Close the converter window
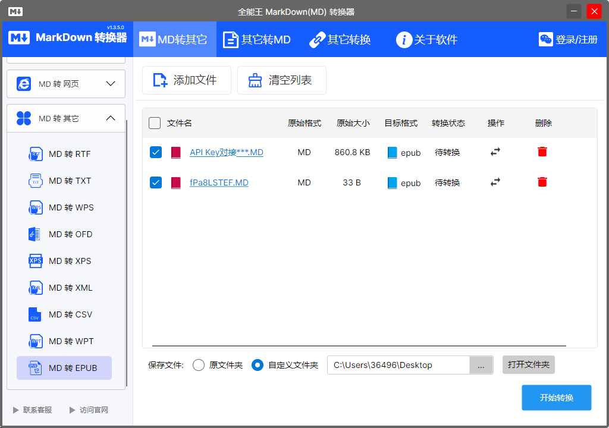Screen dimensions: 609x428 click(594, 11)
